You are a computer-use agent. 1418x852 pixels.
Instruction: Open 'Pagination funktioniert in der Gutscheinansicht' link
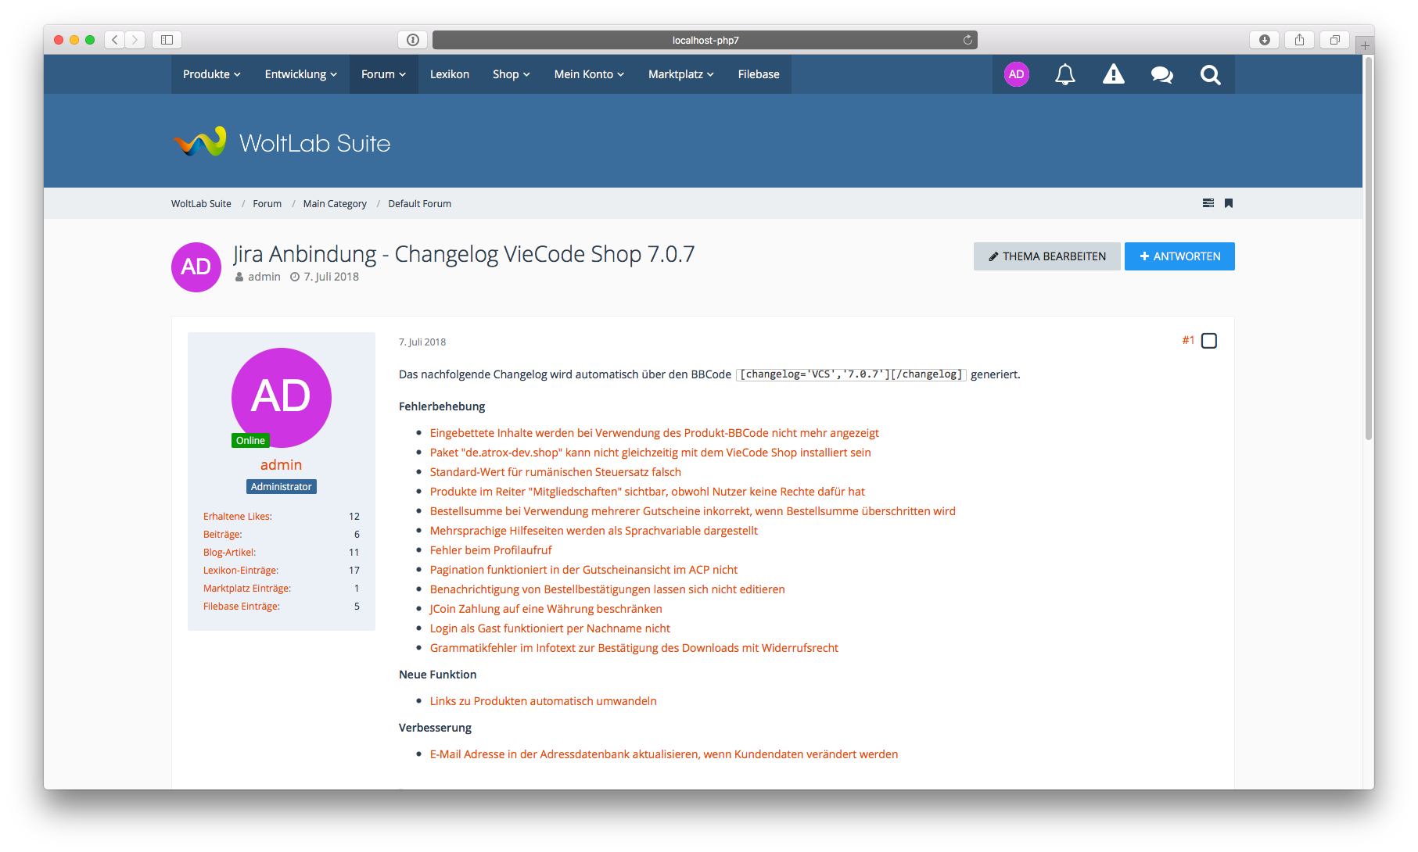pos(583,570)
